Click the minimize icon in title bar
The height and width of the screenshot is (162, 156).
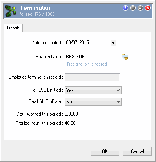(140, 8)
